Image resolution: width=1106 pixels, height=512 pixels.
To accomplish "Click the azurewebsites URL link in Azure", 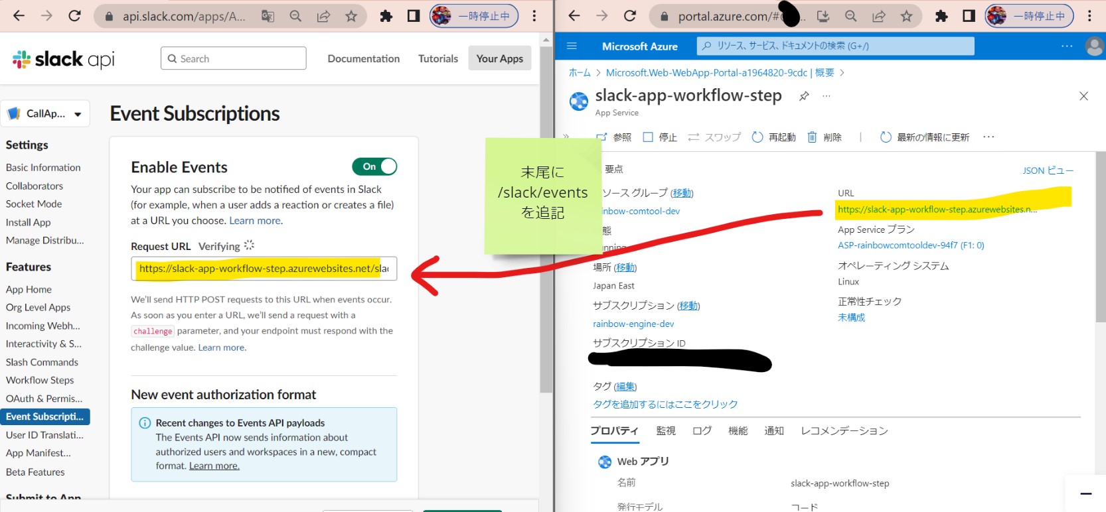I will 937,210.
